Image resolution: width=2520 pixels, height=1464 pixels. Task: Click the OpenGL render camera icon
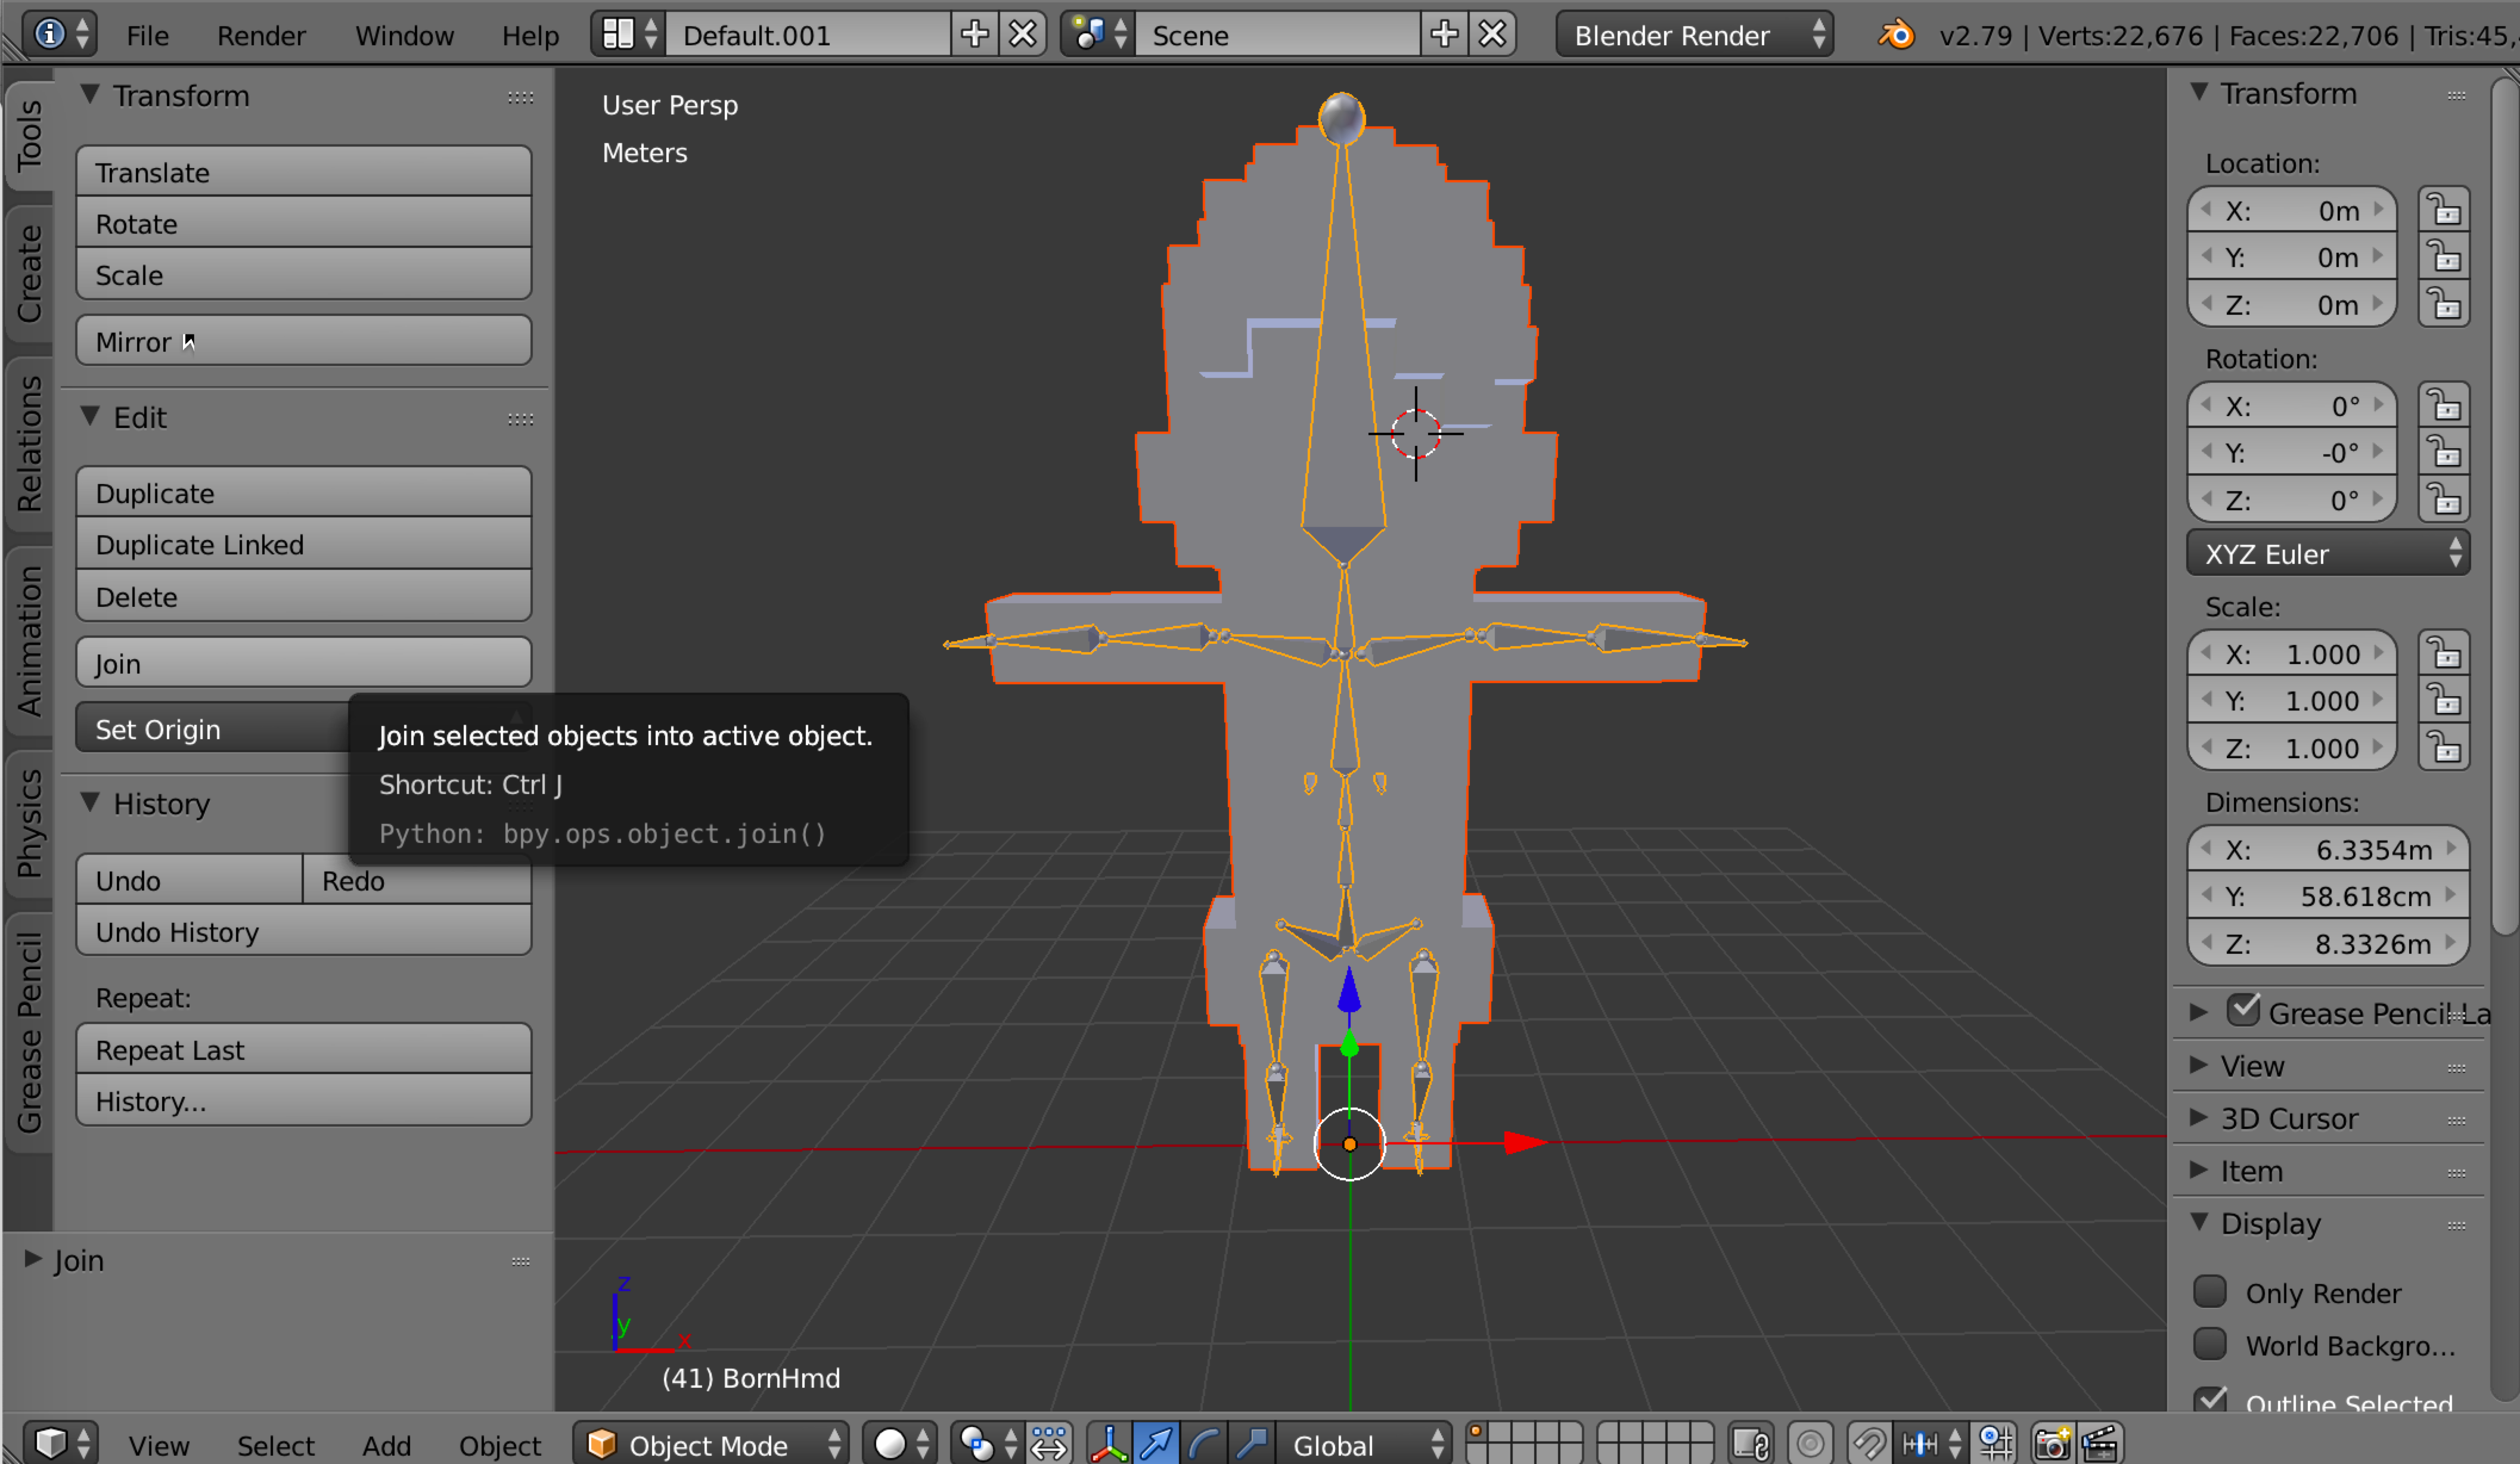[x=2052, y=1444]
